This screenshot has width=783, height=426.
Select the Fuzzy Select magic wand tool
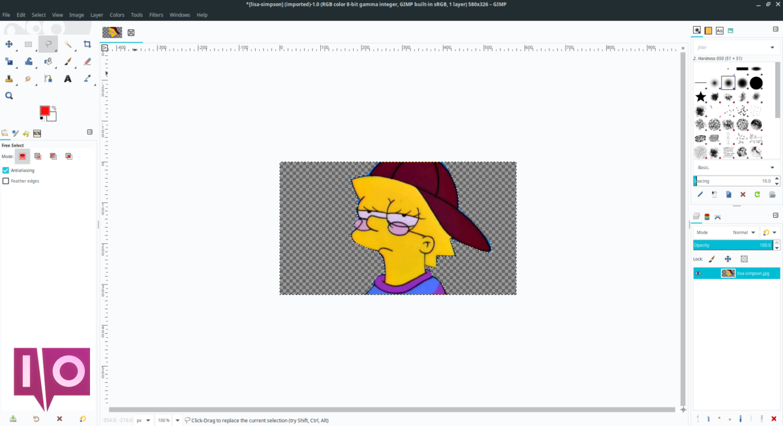(67, 44)
